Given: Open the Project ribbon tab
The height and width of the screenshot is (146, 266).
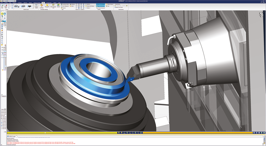Looking at the screenshot, I should pos(6,3).
